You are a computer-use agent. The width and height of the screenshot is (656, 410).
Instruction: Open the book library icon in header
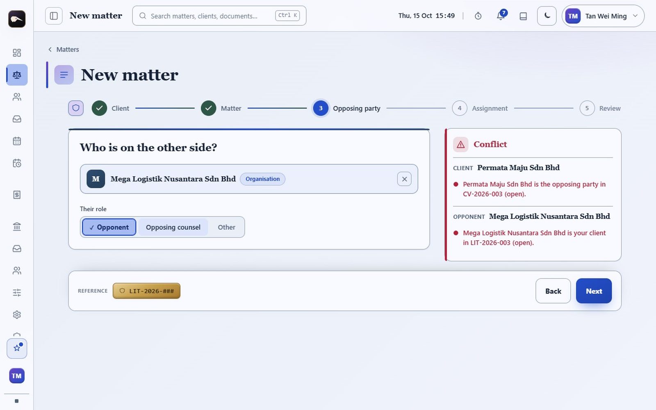523,16
